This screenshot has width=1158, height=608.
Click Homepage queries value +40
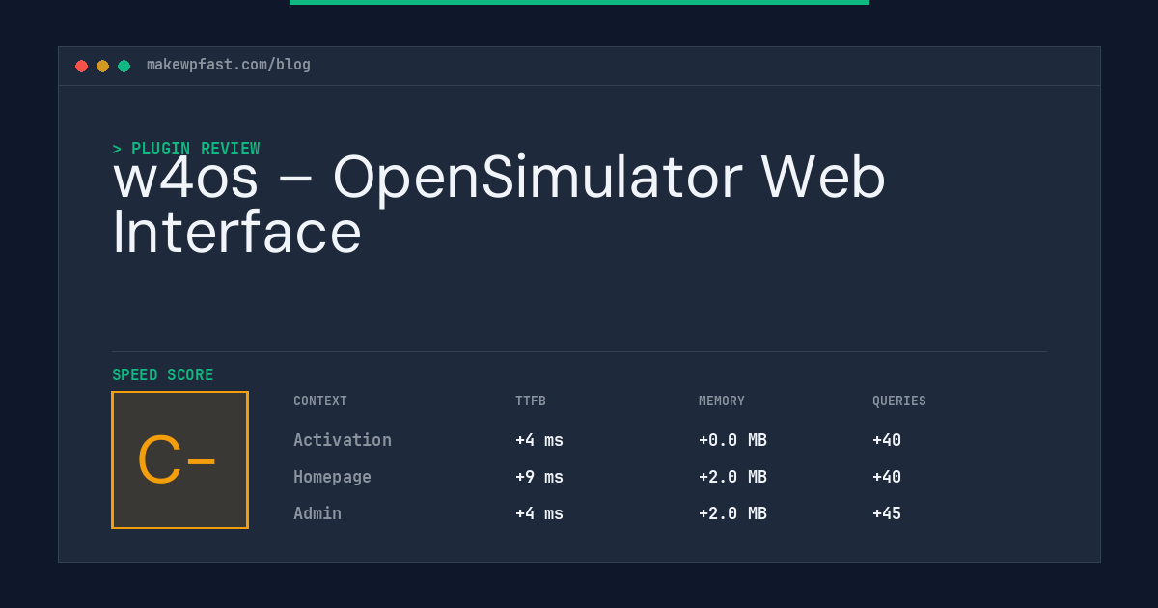click(887, 477)
